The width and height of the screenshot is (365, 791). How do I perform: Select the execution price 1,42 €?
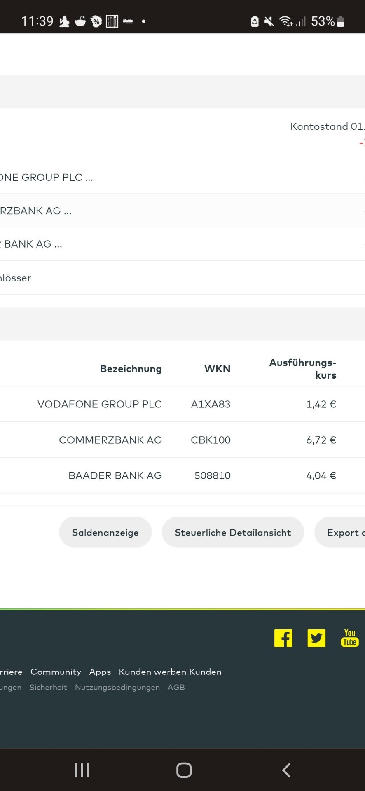321,404
